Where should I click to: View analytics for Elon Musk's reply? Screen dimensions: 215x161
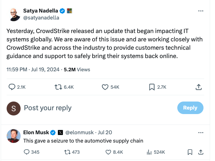[x=149, y=152]
